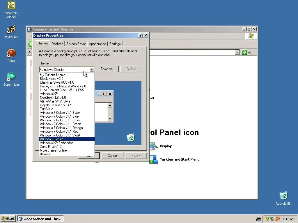Choose Windows 7 Colors v1.1 Red
The width and height of the screenshot is (298, 223).
tap(67, 132)
